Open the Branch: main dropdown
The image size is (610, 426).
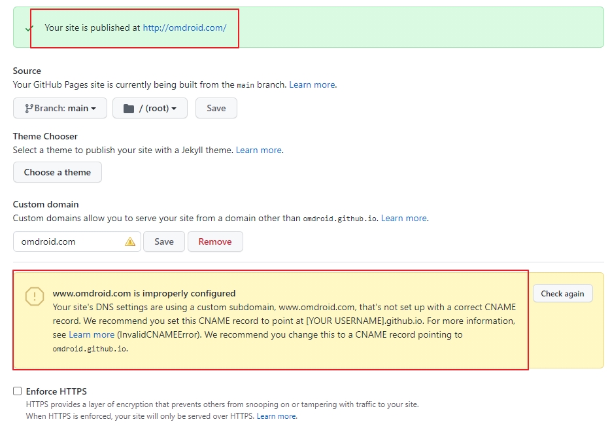pos(60,108)
